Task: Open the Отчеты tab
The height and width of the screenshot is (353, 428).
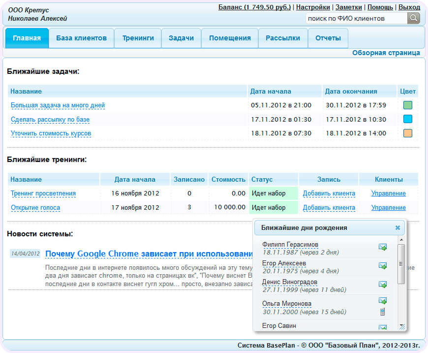Action: coord(328,38)
